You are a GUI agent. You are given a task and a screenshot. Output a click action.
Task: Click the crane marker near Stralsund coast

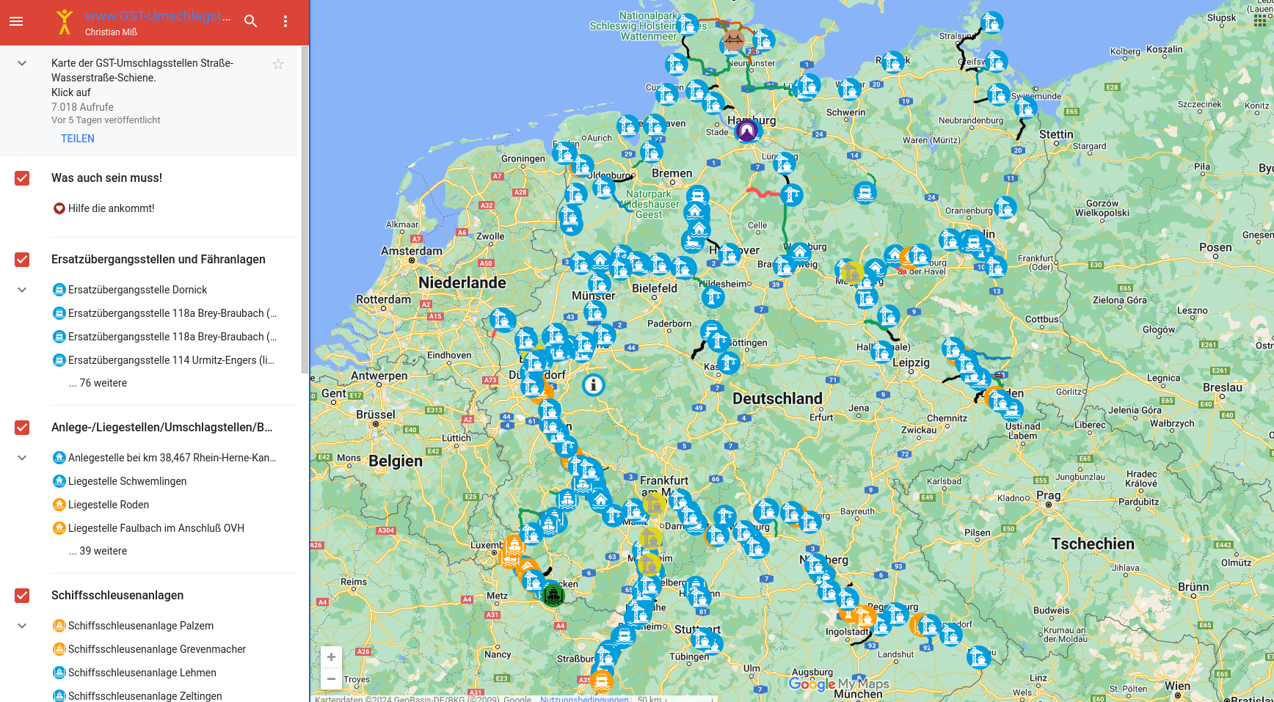[x=992, y=23]
